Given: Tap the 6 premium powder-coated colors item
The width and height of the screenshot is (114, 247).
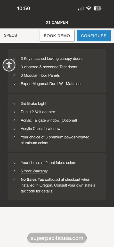Looking at the screenshot, I should tap(55, 140).
